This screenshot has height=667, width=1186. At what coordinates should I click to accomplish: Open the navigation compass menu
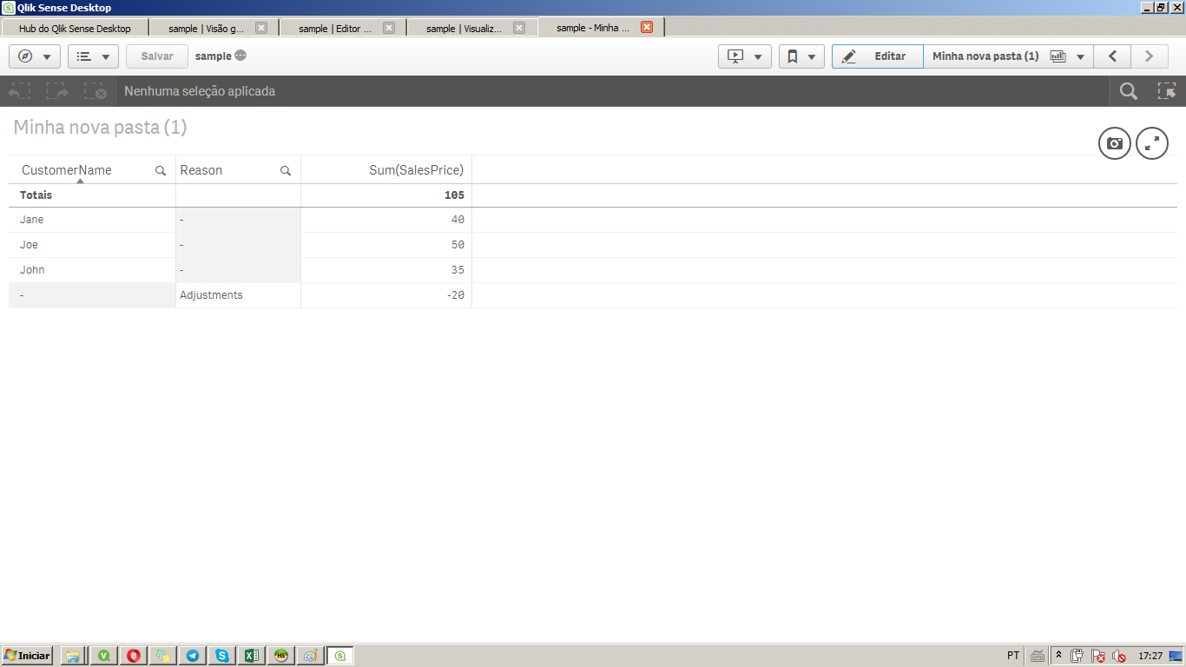(35, 56)
